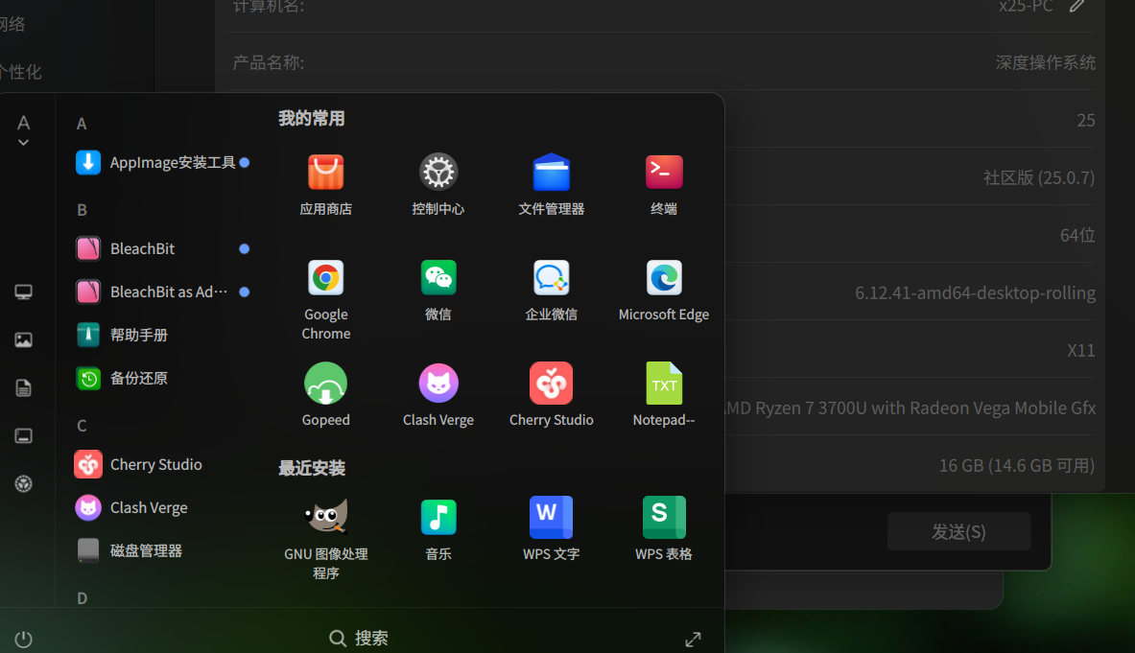The image size is (1135, 653).
Task: Open the 文件管理器 file manager
Action: 551,172
